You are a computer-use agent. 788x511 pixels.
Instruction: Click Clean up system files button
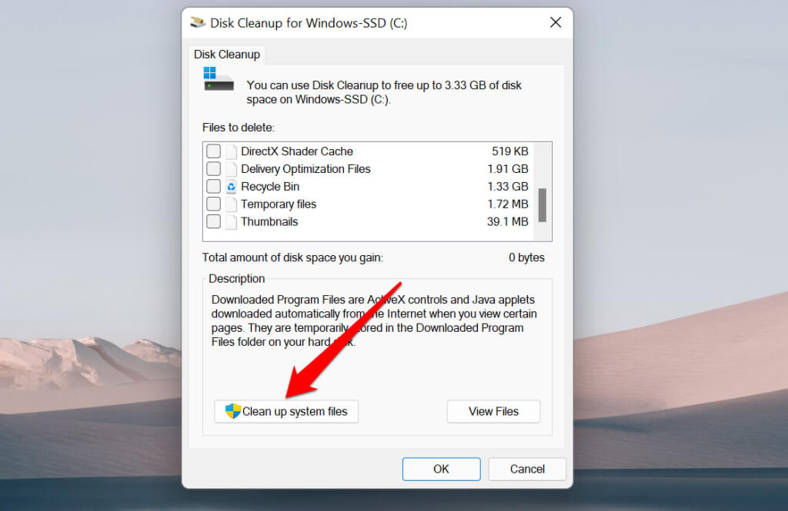pyautogui.click(x=286, y=412)
